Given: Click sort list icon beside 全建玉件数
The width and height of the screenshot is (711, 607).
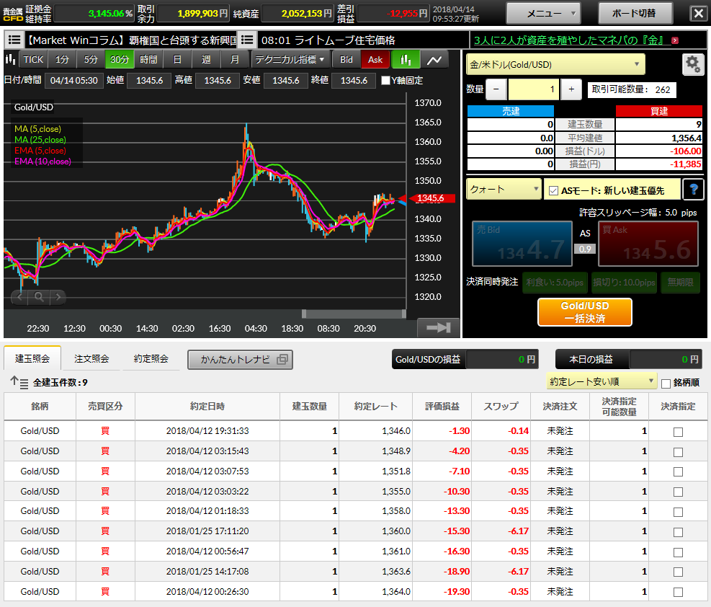Looking at the screenshot, I should (x=19, y=382).
